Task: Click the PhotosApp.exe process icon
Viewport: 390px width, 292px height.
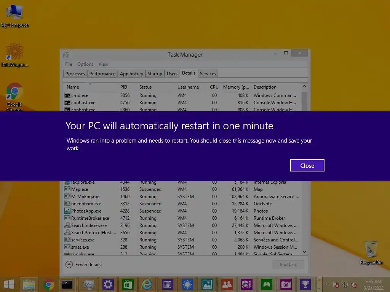Action: (x=67, y=211)
